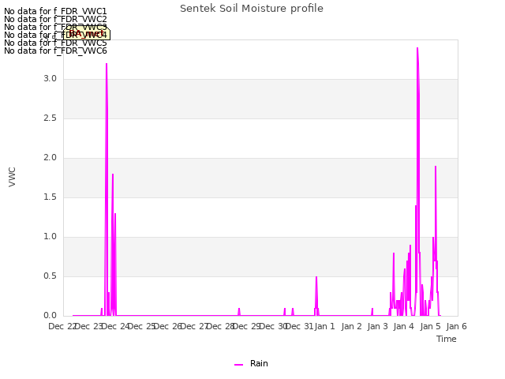Image resolution: width=505 pixels, height=379 pixels.
Task: Click the y-axis tick label 3.0
Action: 50,79
